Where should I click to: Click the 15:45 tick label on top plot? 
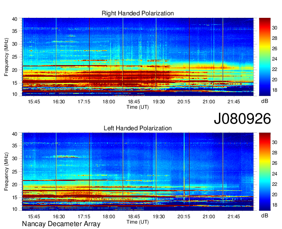pyautogui.click(x=34, y=102)
